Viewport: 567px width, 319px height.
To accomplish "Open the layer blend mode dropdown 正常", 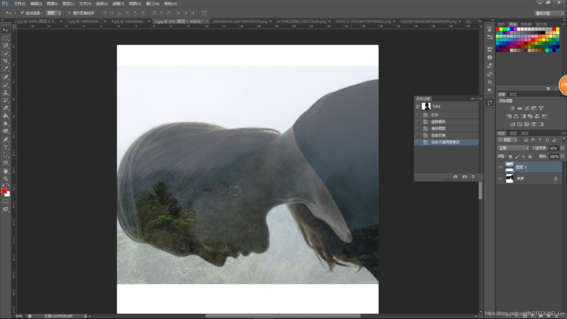I will coord(514,148).
